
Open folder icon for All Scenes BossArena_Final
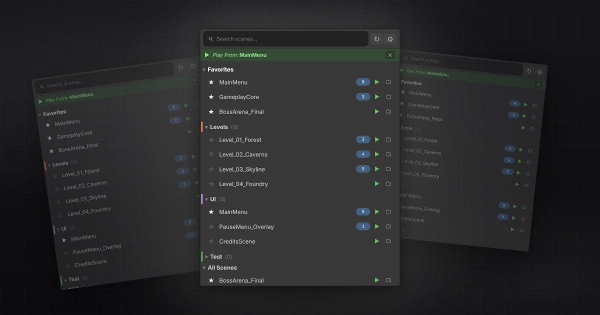(388, 280)
